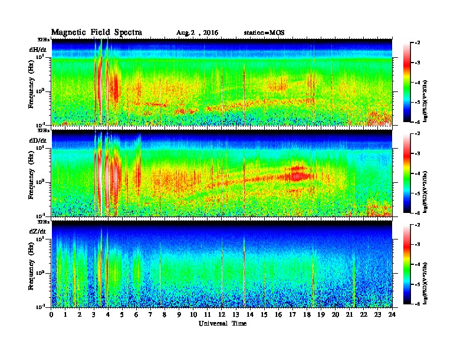Click inside the dH/dt spectrogram plot
467x361 pixels.
click(222, 82)
